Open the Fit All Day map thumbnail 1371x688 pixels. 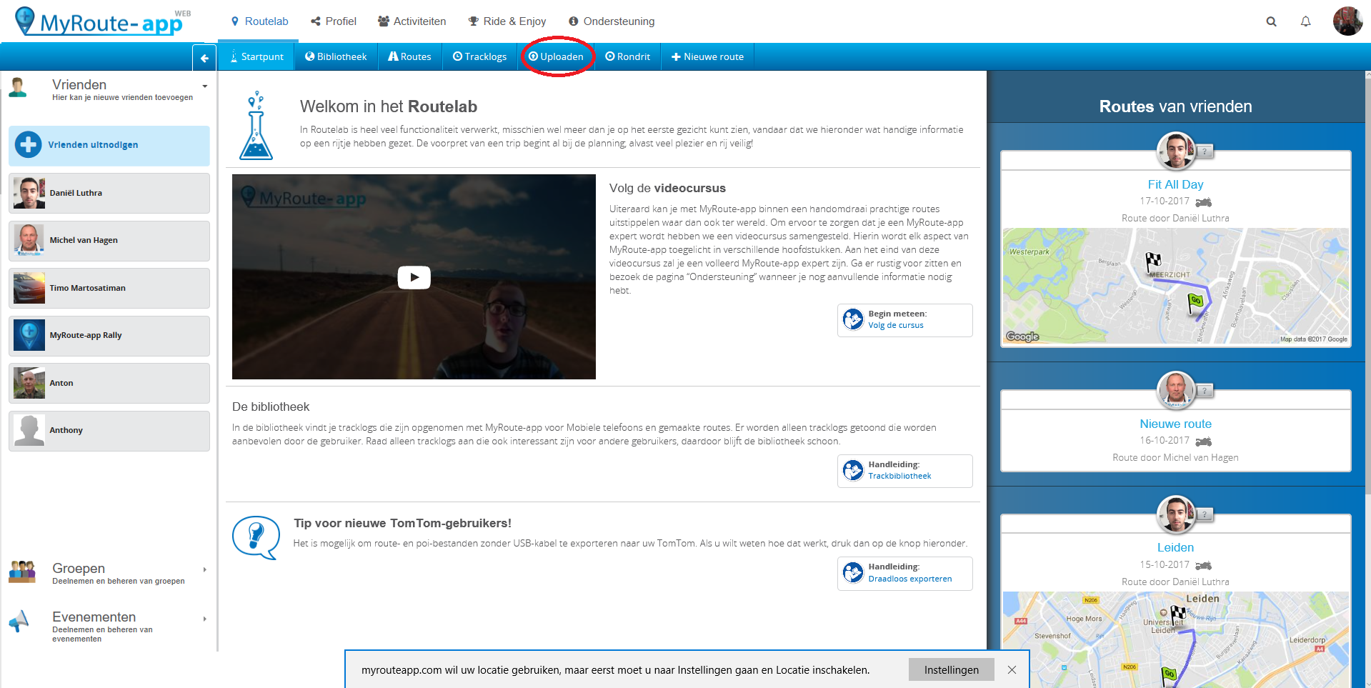click(1175, 286)
